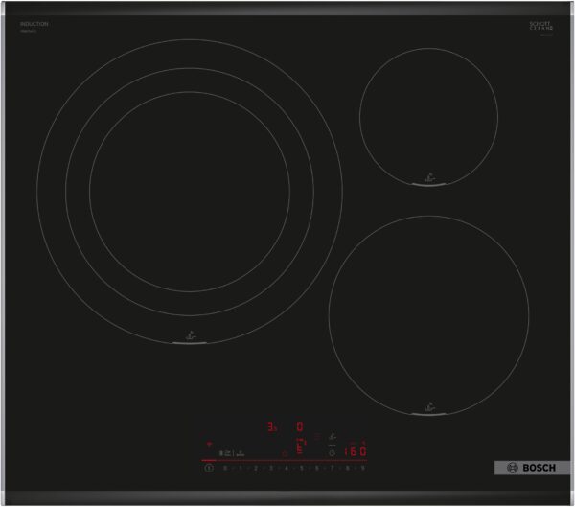Tap the child lock symbol
The height and width of the screenshot is (507, 575).
tap(221, 453)
